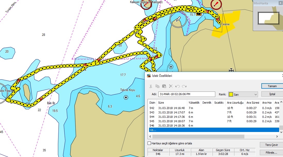Click the Ara Uzunluğu column header

point(235,103)
